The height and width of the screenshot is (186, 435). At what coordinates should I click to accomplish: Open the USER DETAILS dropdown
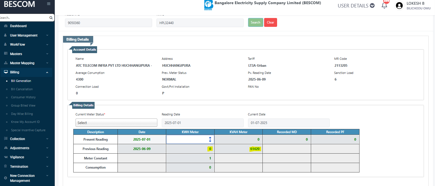point(356,6)
